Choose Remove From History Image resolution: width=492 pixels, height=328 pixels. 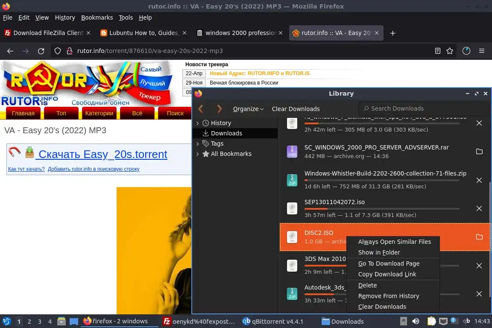pos(393,296)
